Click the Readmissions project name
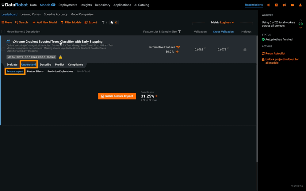Screen dimensions: 306x191 click(254, 5)
